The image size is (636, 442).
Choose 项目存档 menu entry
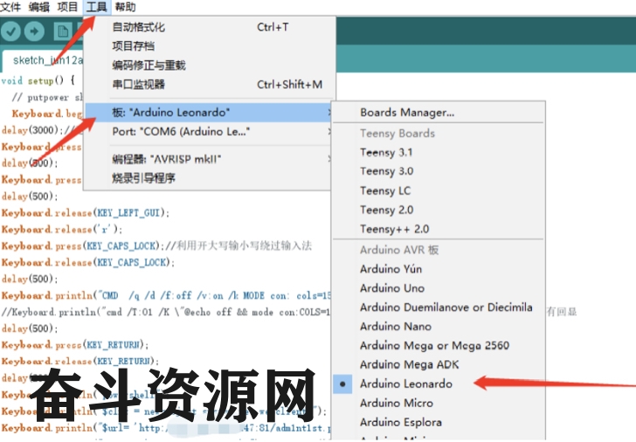coord(210,46)
